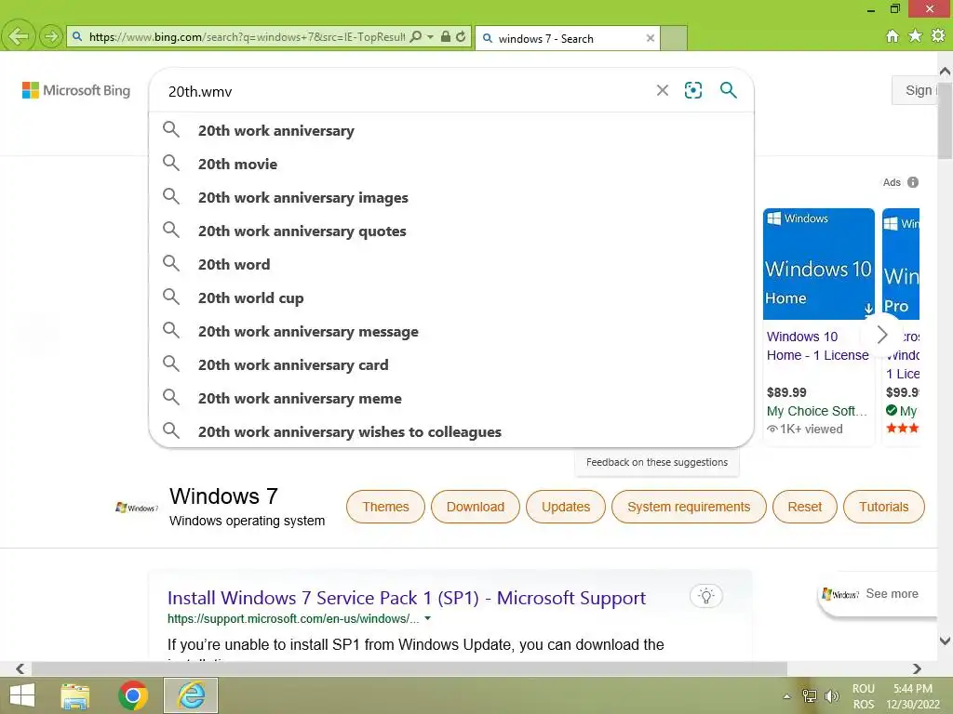
Task: Launch Google Chrome from the taskbar
Action: (x=133, y=695)
